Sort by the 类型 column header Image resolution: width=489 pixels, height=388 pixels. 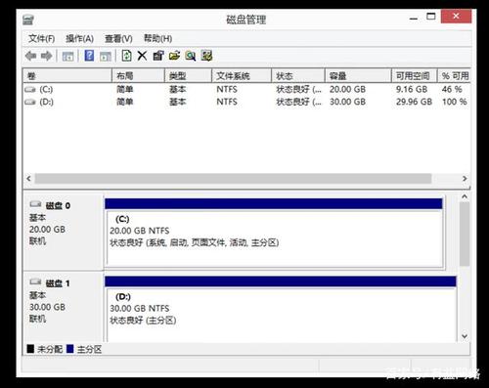188,76
